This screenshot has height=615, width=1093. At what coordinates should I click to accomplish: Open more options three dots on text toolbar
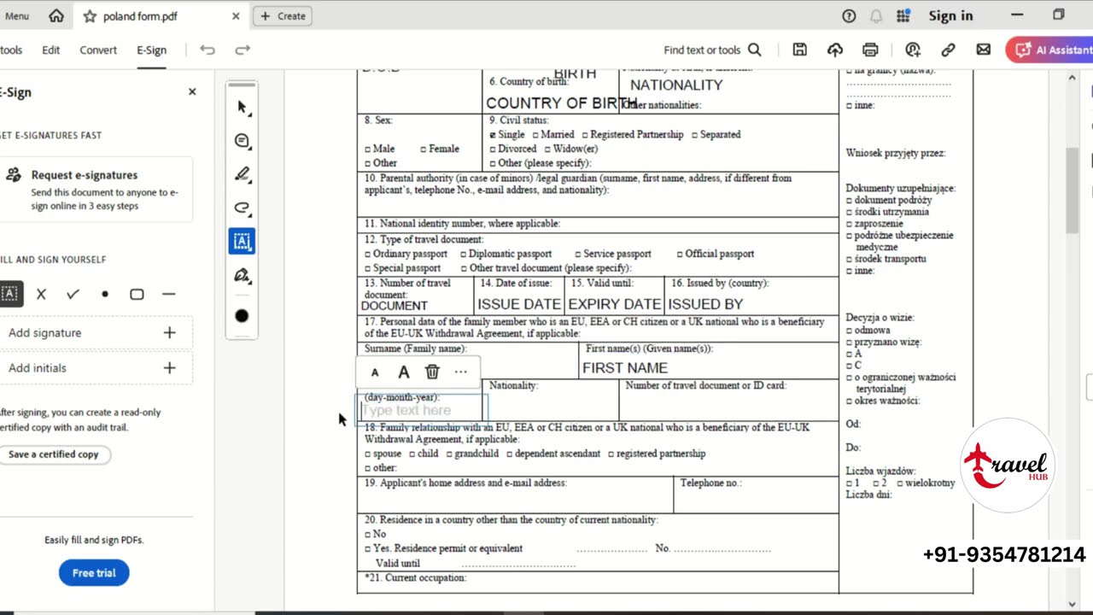coord(461,372)
